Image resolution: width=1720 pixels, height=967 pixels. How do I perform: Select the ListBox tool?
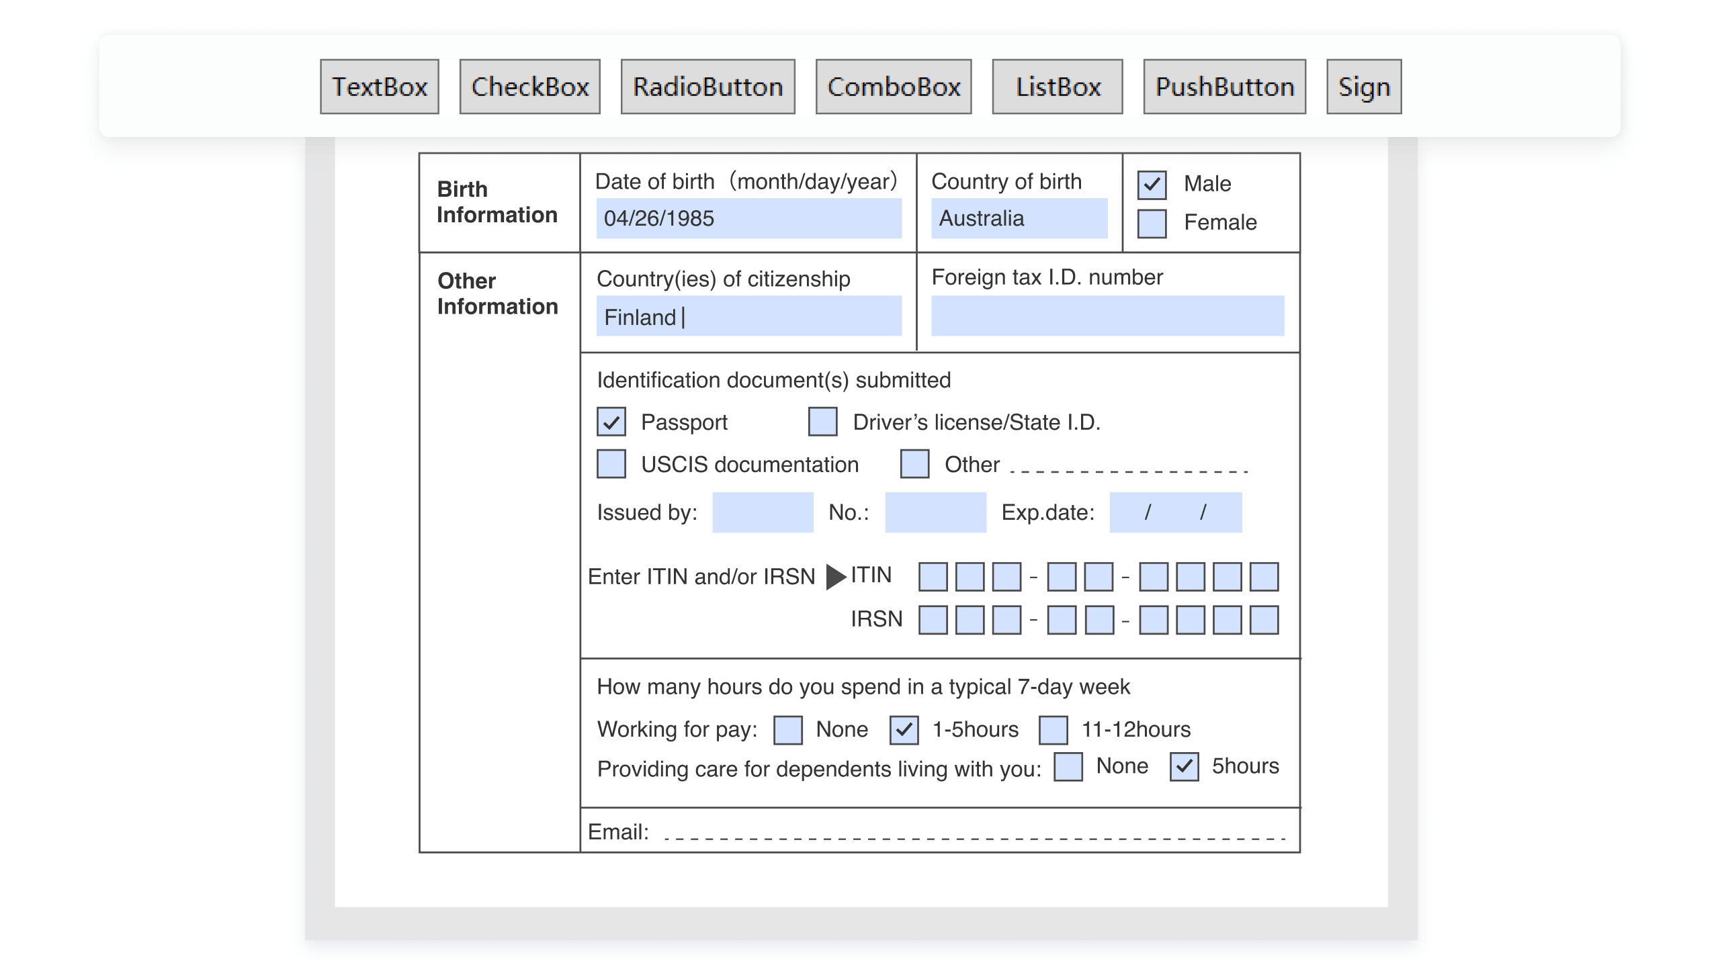[1056, 86]
